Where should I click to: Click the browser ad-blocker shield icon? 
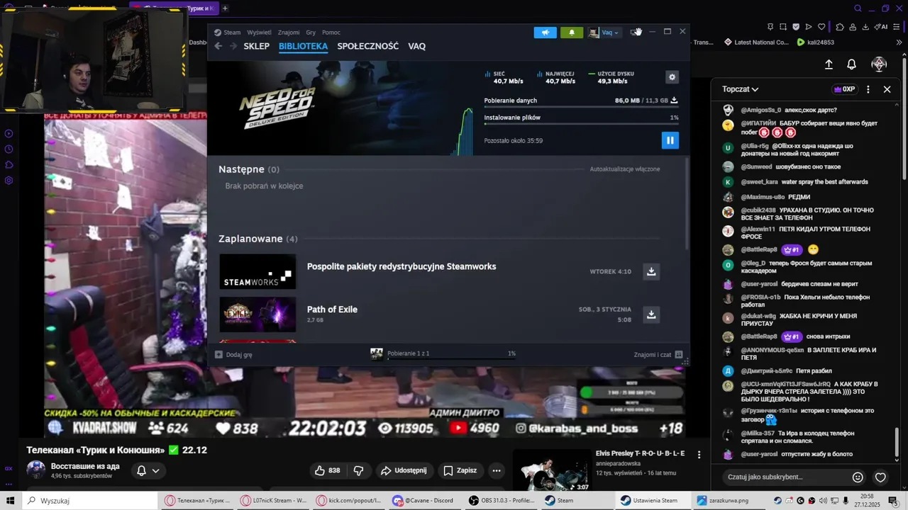(795, 27)
